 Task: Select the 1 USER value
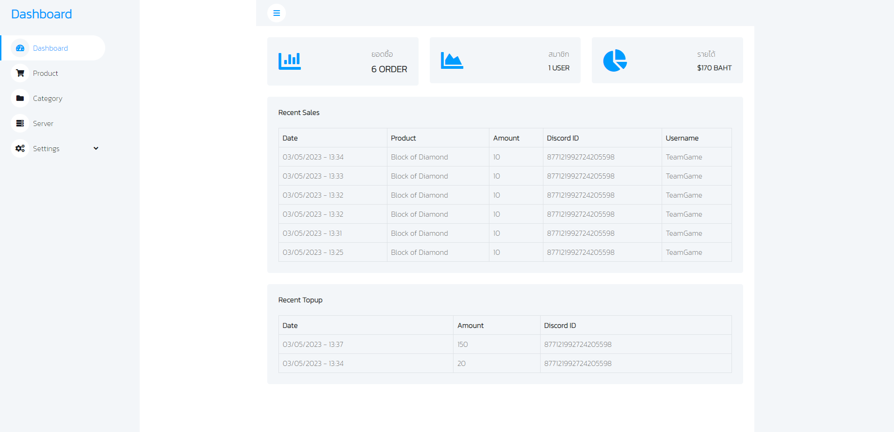pos(559,68)
